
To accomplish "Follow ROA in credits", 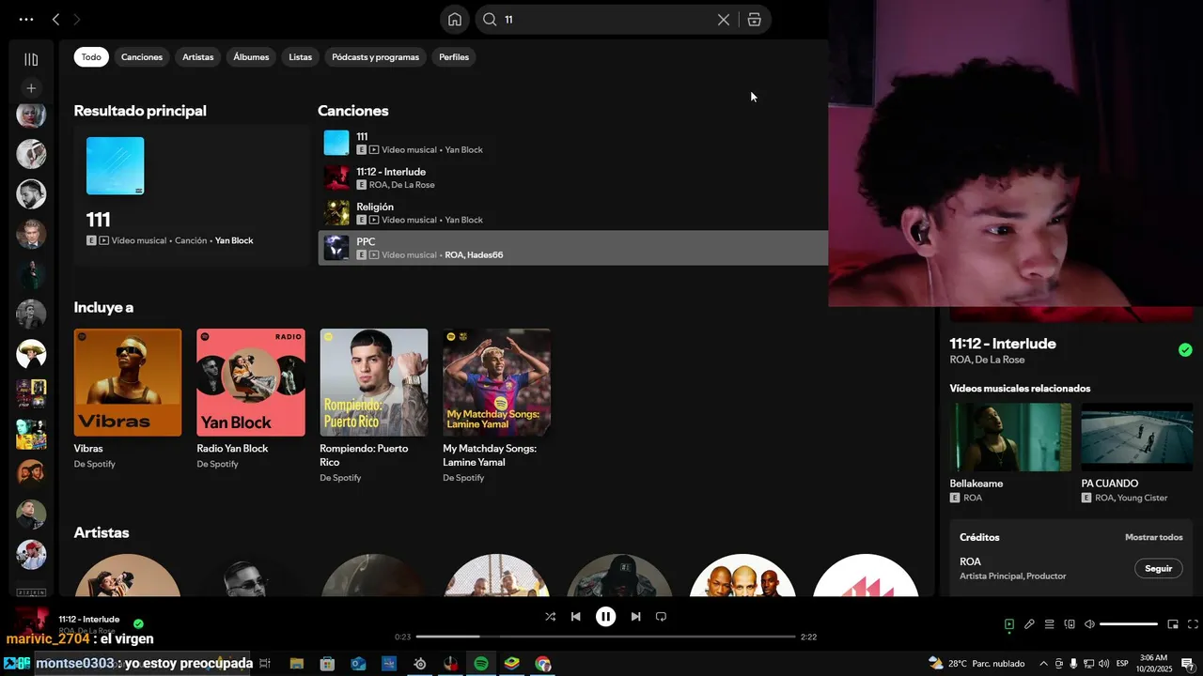I will tap(1159, 568).
